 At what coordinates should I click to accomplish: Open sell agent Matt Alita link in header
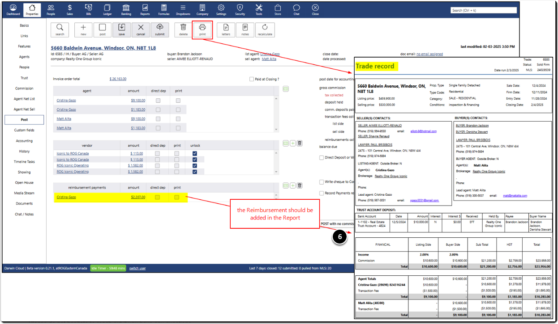pos(269,59)
